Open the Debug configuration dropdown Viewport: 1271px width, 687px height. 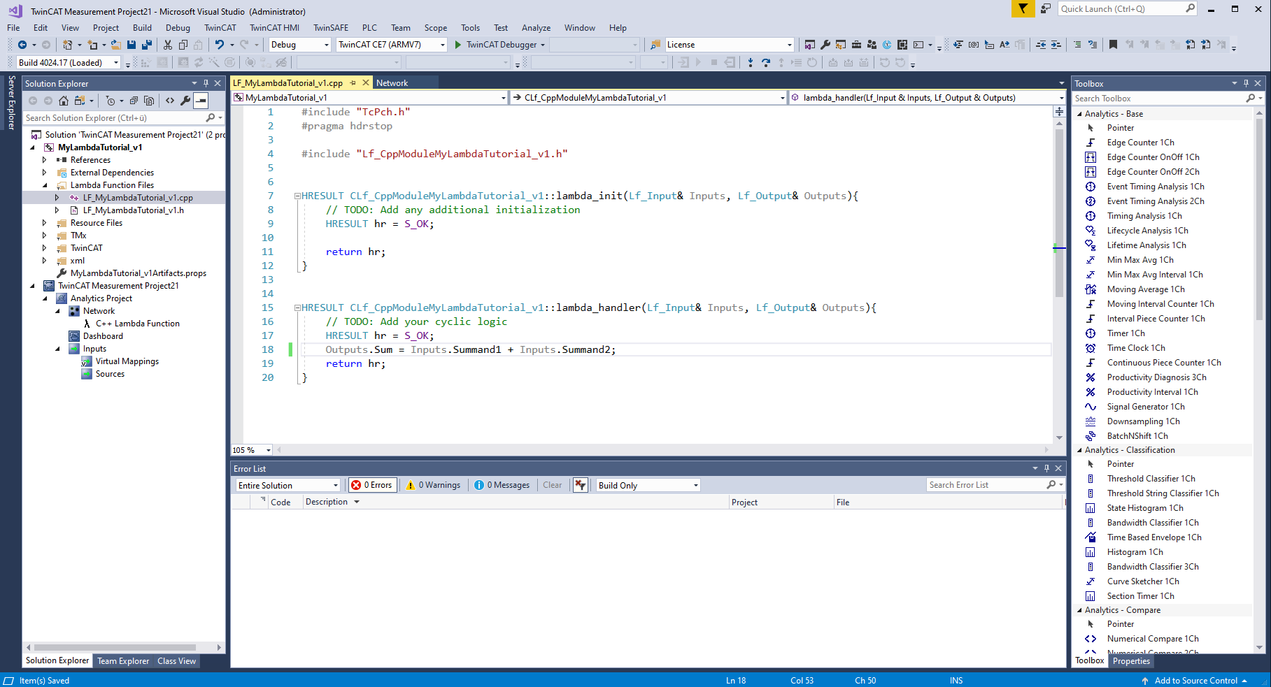click(300, 45)
